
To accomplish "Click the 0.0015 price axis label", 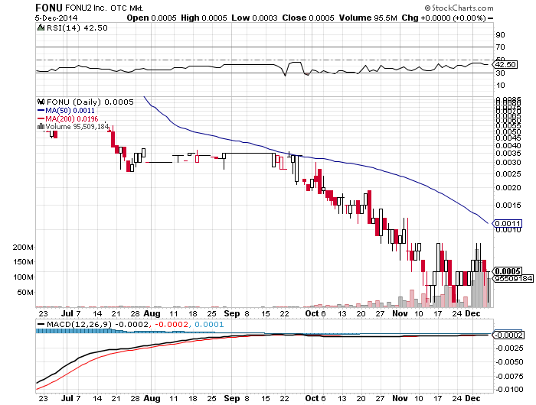I will pos(508,205).
